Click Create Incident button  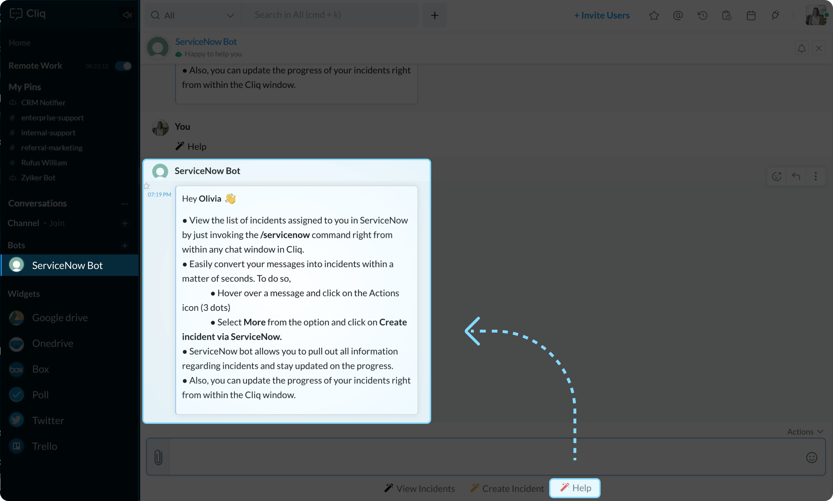pos(507,488)
